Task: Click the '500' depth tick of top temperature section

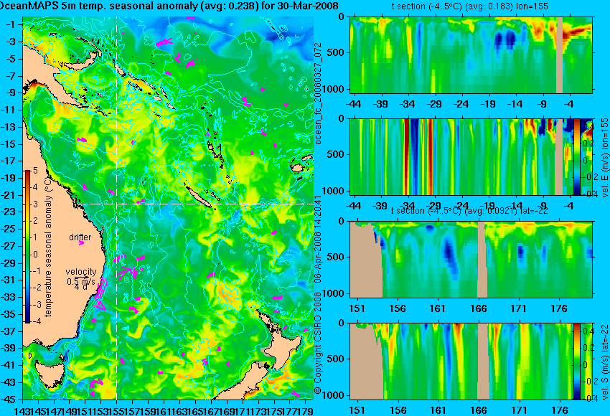Action: pyautogui.click(x=336, y=52)
